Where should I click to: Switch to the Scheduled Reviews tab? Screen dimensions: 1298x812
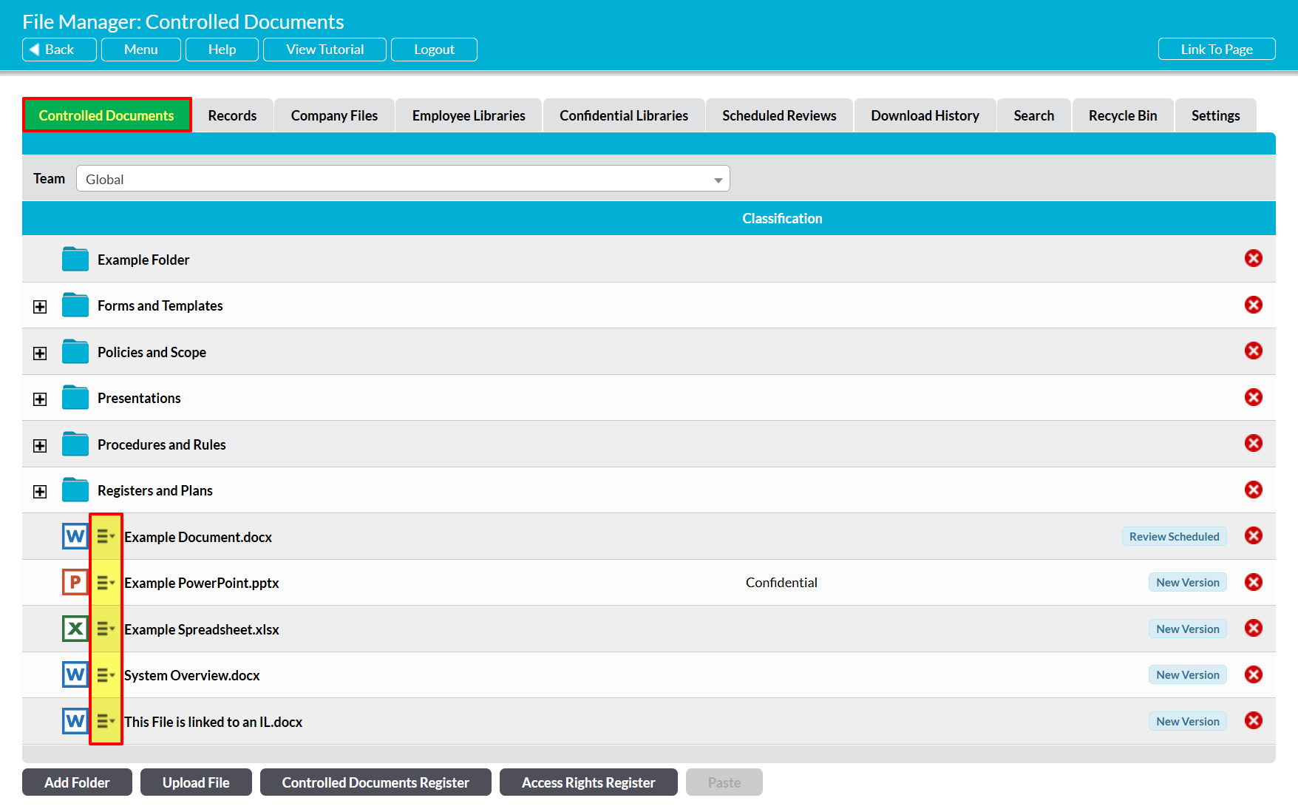click(779, 115)
